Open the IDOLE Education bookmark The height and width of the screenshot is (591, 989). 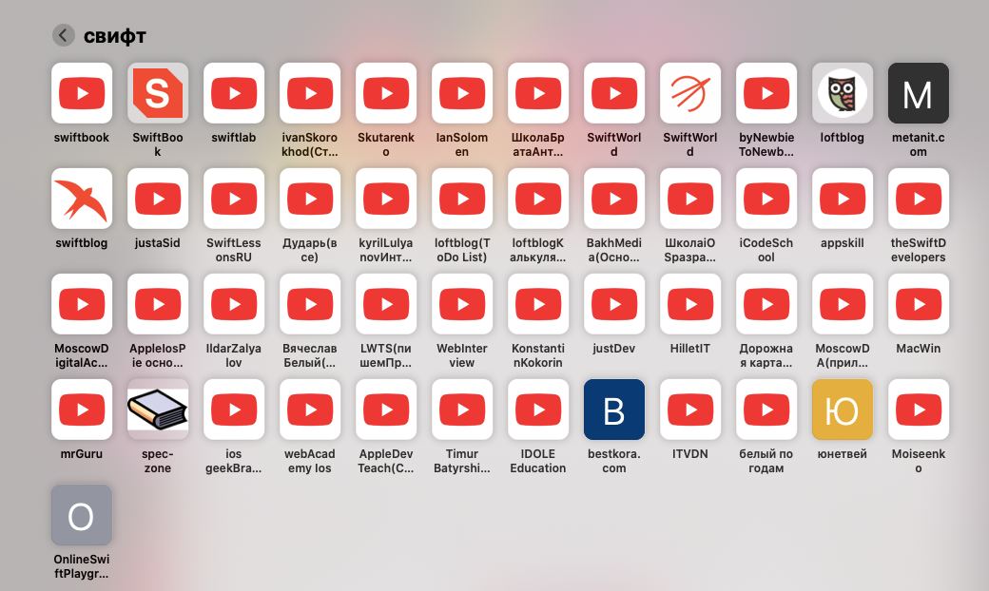[538, 410]
